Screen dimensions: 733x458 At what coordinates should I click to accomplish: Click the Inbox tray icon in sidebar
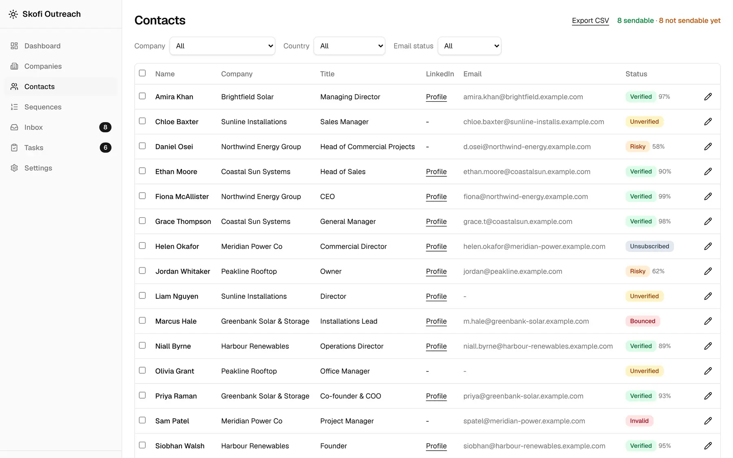(x=14, y=127)
